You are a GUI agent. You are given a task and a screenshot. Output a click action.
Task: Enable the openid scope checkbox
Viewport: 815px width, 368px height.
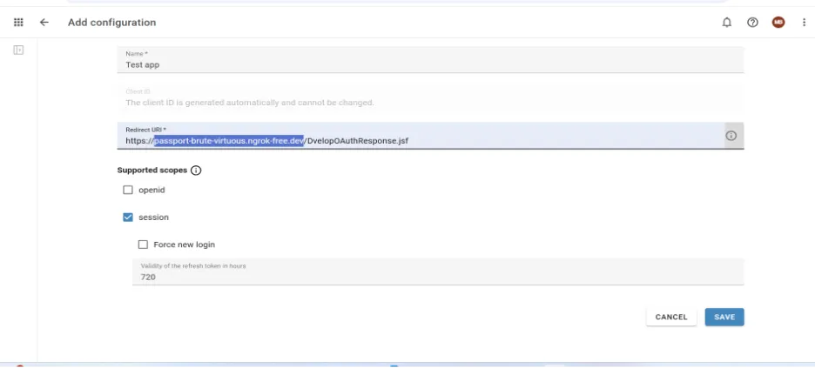point(128,190)
